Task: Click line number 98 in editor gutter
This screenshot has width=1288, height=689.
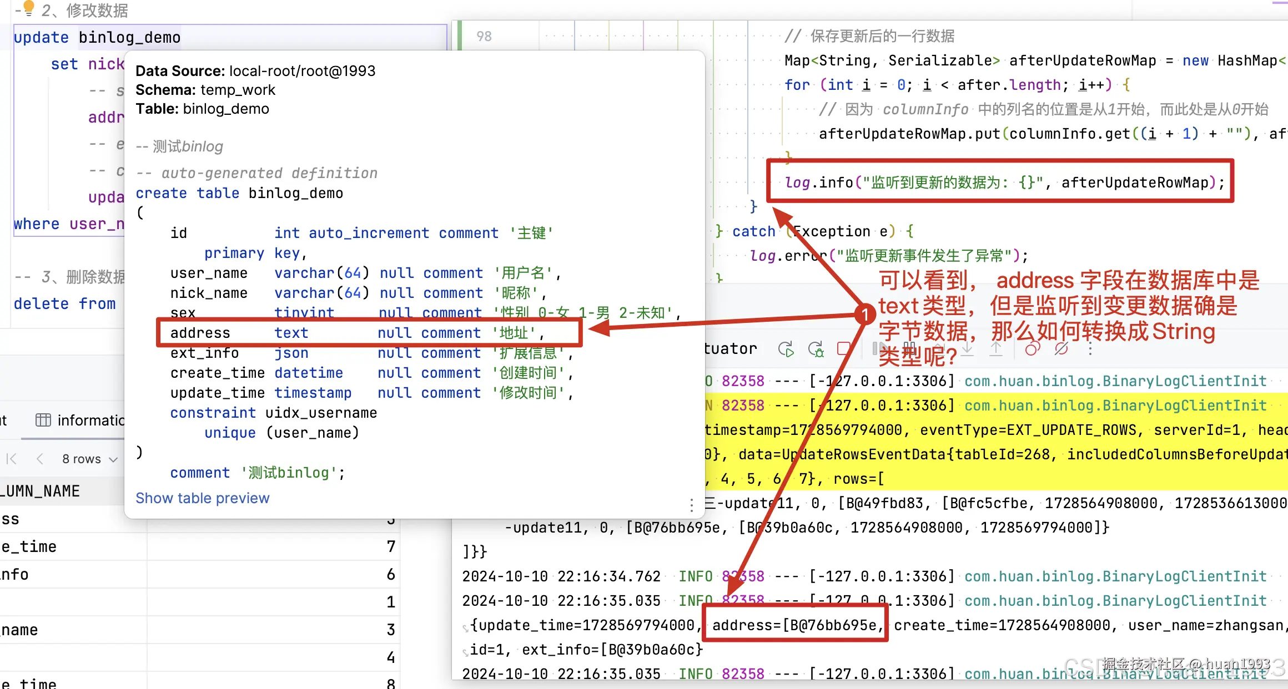Action: 484,36
